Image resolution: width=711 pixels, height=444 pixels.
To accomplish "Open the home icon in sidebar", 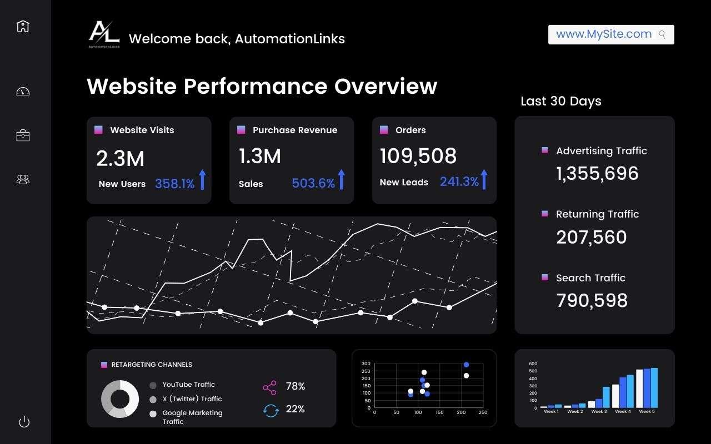I will (23, 26).
